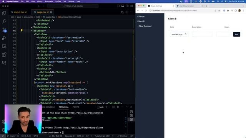Switch to Create Next App browser tab
246x138 pixels.
tap(160, 6)
